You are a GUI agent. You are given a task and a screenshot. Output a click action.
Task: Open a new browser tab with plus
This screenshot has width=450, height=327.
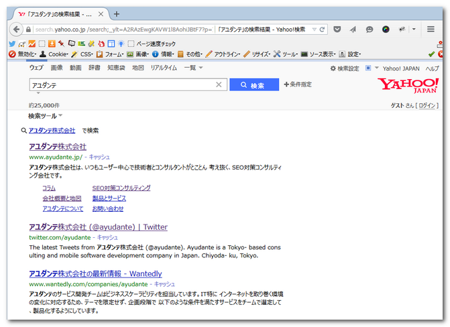(x=116, y=14)
